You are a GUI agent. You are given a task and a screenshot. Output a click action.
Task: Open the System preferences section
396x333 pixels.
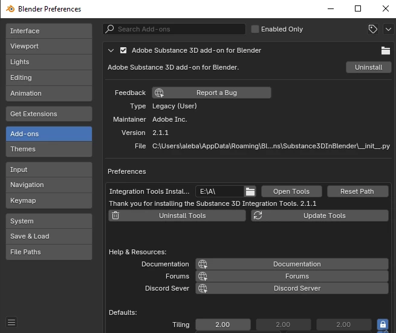(x=49, y=221)
